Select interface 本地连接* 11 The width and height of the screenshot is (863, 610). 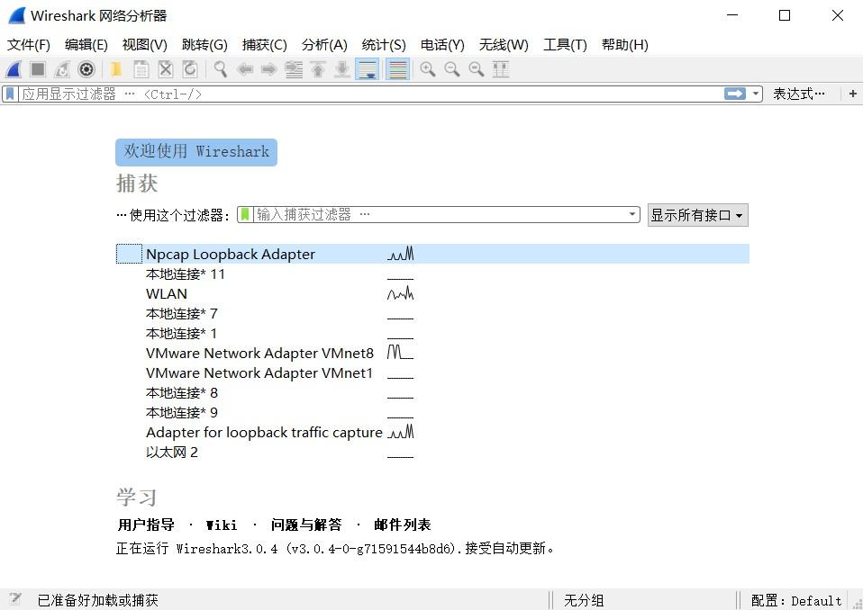coord(432,274)
